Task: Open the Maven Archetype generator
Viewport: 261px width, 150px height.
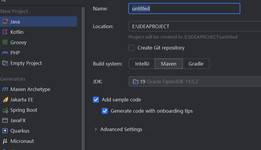Action: pos(38,89)
